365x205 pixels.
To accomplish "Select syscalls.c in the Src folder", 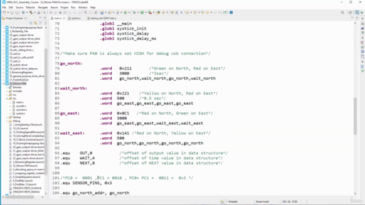I will tap(21, 106).
